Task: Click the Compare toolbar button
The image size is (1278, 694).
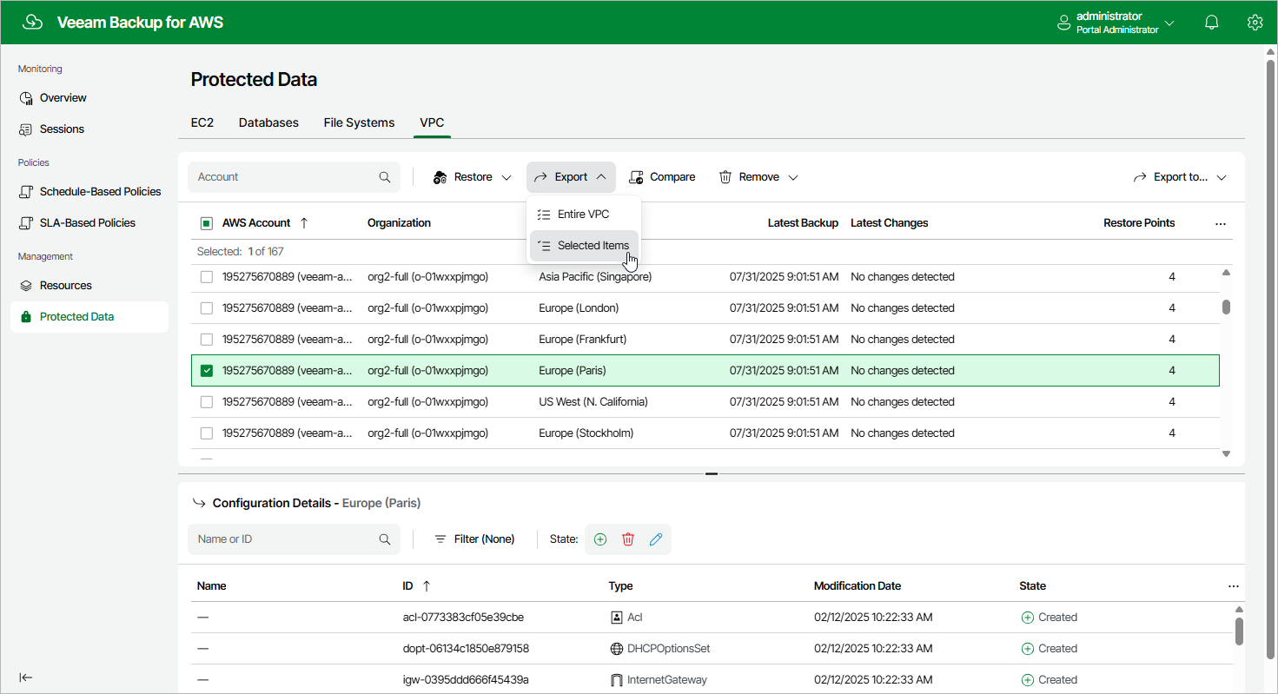Action: pyautogui.click(x=662, y=177)
